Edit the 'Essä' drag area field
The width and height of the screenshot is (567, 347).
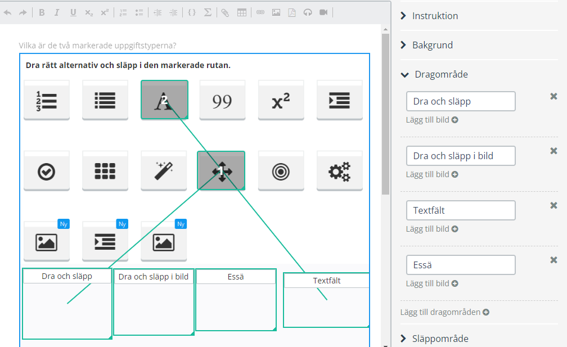coord(461,265)
